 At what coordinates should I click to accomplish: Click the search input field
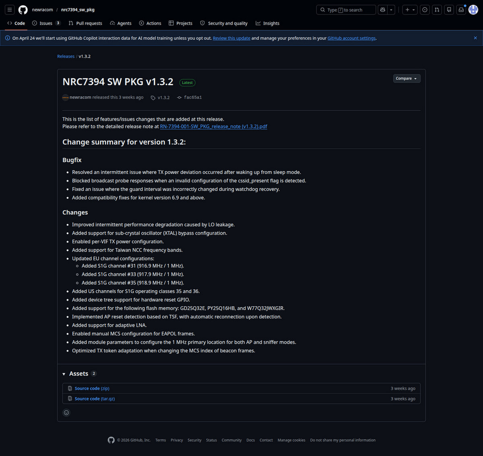346,10
